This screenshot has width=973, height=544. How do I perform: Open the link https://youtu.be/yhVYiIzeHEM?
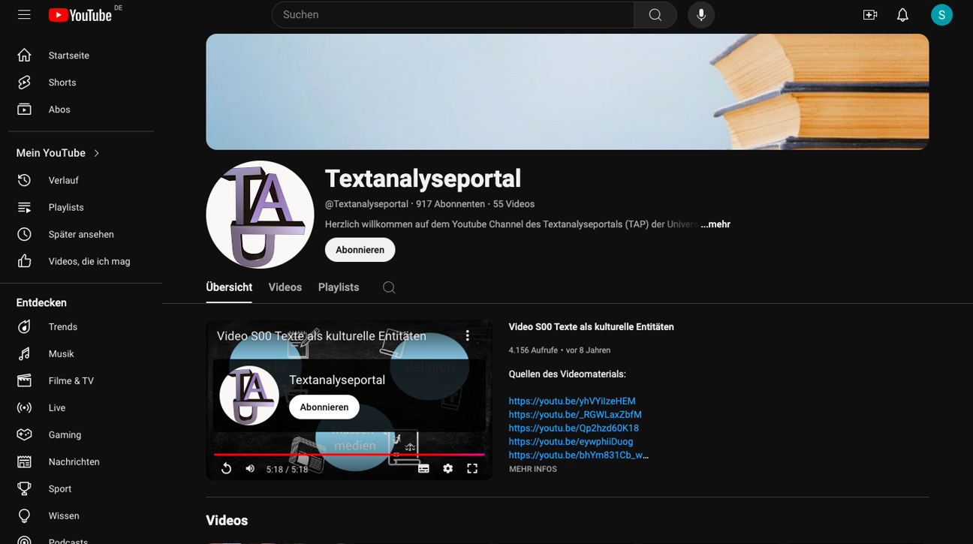pos(571,401)
